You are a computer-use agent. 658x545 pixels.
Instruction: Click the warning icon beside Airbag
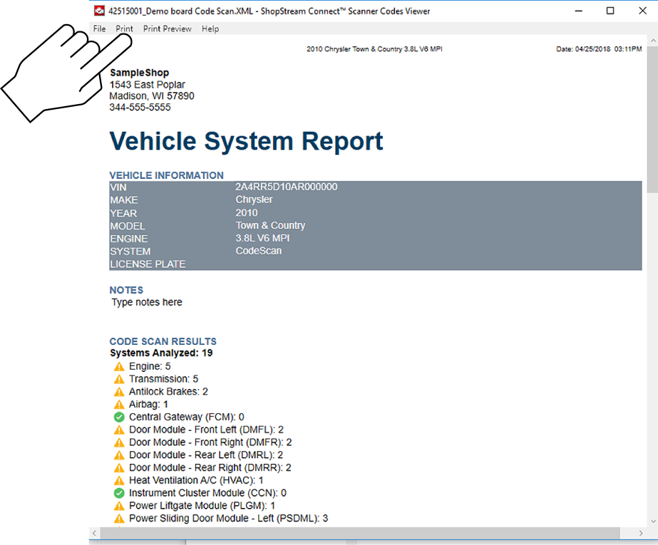tap(119, 405)
